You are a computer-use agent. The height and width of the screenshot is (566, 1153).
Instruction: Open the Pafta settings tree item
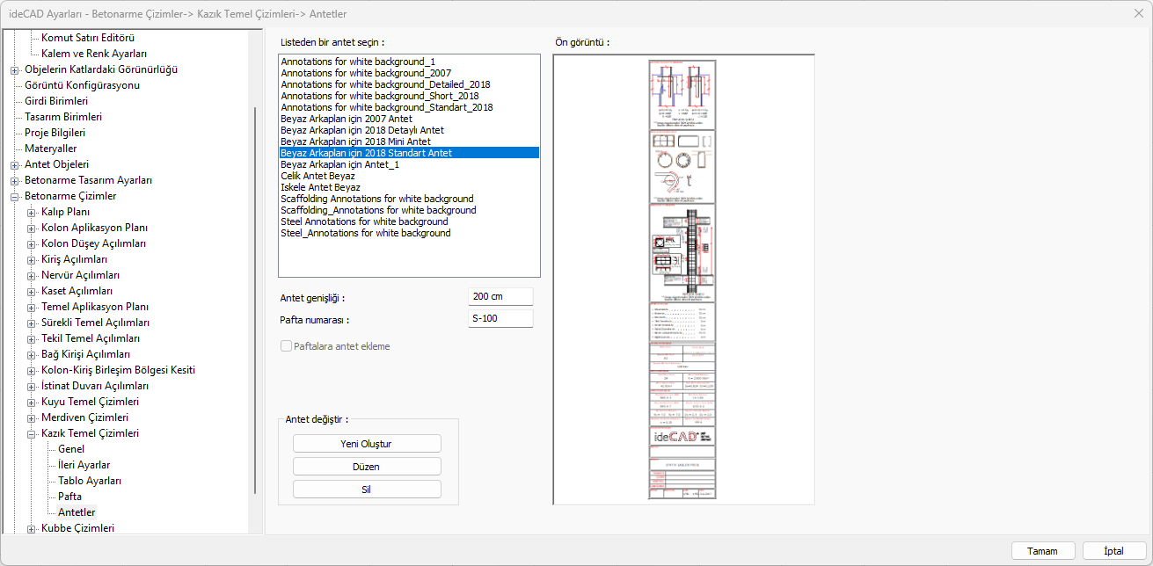(69, 497)
